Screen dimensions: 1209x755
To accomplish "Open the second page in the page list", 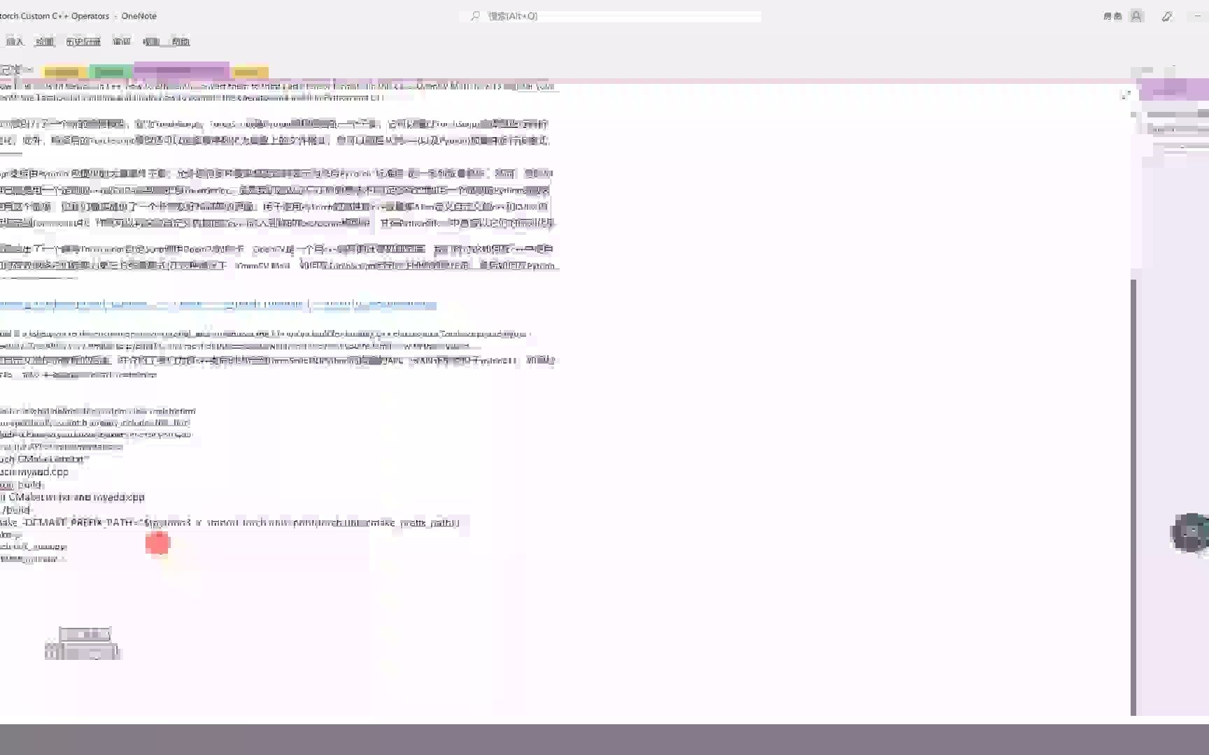I will point(1178,114).
